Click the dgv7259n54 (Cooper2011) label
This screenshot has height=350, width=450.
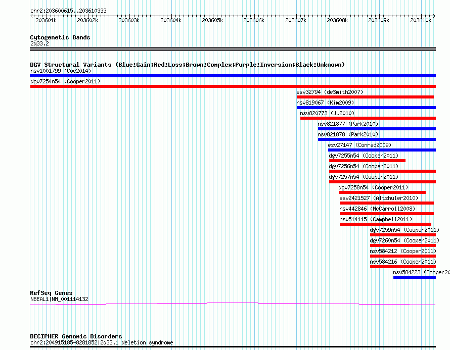click(404, 230)
